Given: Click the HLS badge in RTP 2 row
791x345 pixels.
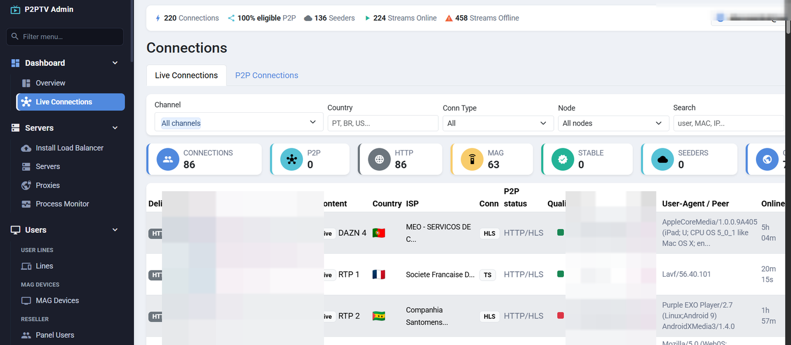Looking at the screenshot, I should [489, 317].
